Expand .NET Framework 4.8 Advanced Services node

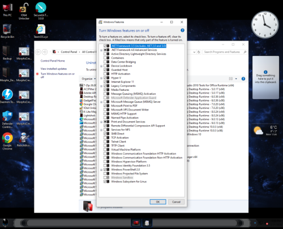click(x=101, y=50)
